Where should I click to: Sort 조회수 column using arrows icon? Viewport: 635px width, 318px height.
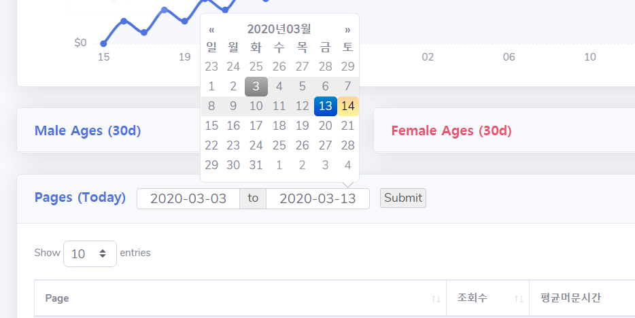519,298
